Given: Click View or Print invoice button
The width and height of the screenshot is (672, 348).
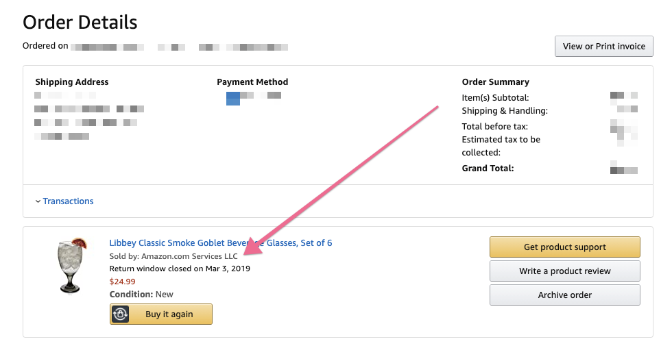Looking at the screenshot, I should point(603,47).
